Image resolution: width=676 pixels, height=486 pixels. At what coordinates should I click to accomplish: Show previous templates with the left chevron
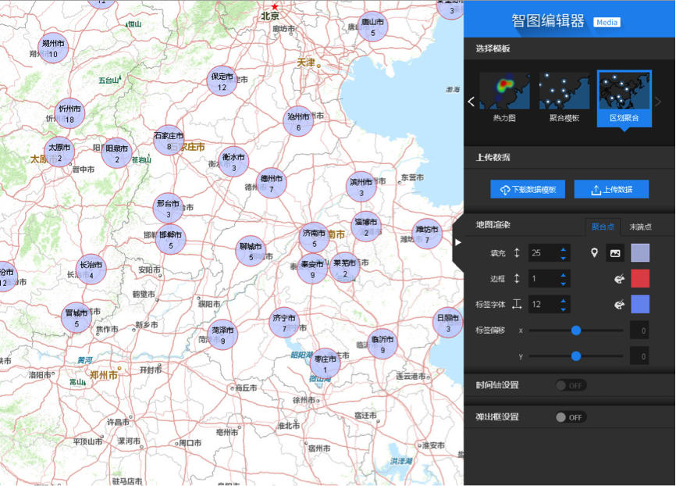click(x=471, y=102)
